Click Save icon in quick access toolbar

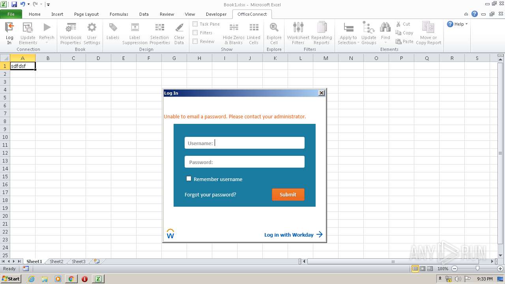tap(14, 4)
